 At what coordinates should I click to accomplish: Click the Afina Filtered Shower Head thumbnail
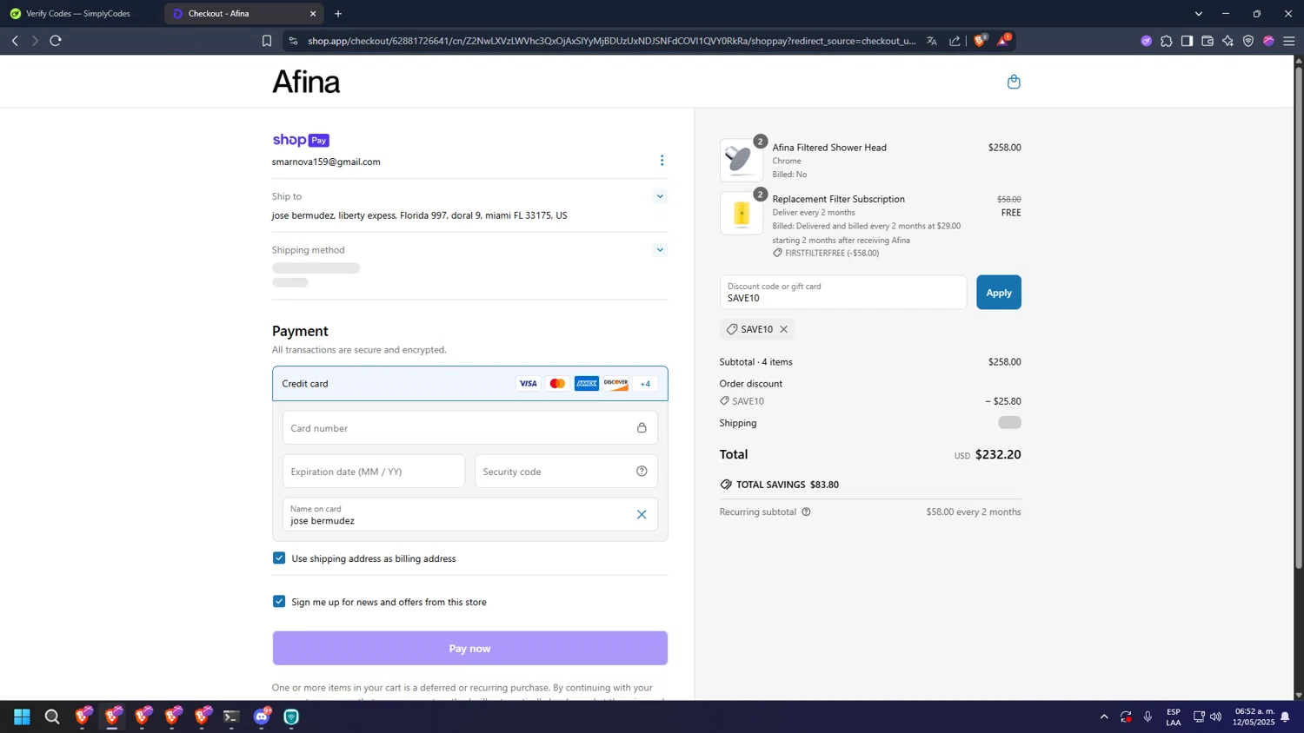pos(741,161)
